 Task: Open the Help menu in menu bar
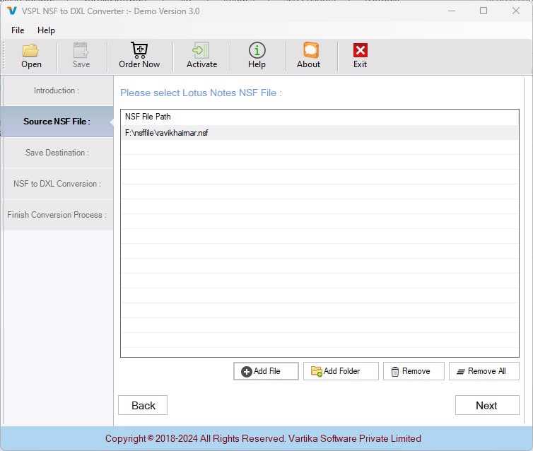pos(46,30)
